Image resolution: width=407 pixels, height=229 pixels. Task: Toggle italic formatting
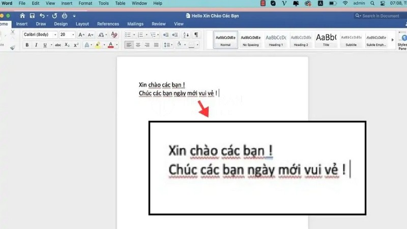pyautogui.click(x=36, y=45)
